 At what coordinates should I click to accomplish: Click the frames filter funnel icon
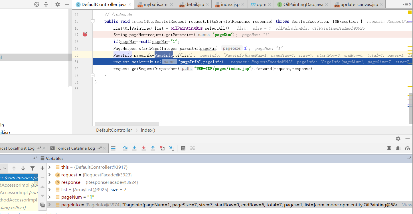[x=33, y=168]
